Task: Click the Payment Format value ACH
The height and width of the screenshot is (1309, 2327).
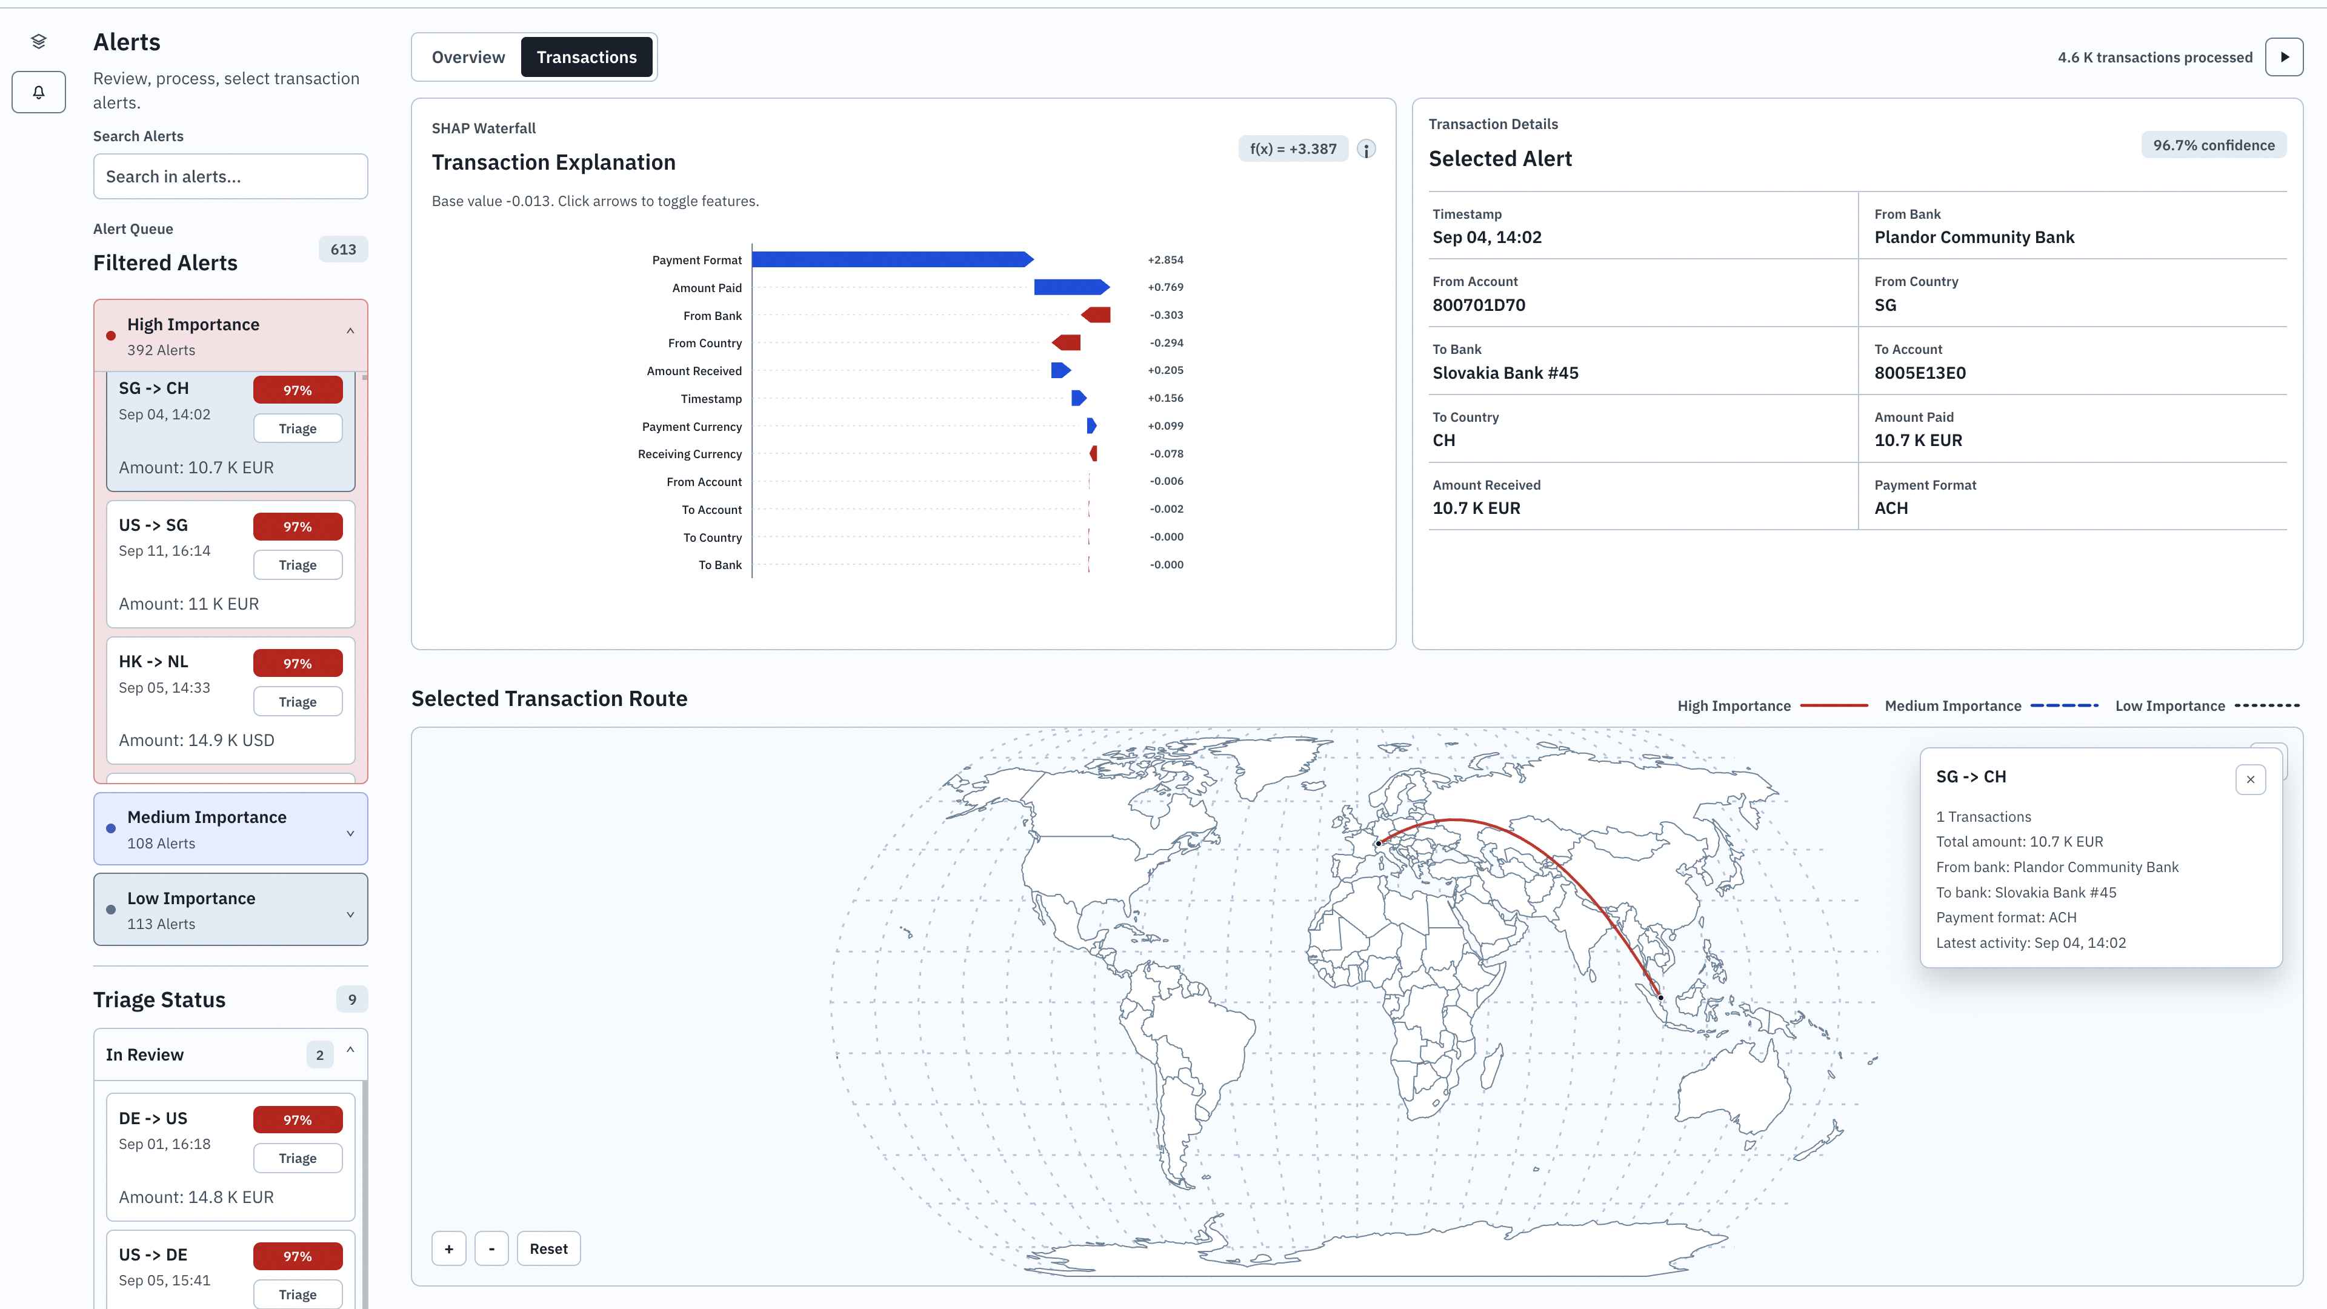Action: click(x=1891, y=508)
